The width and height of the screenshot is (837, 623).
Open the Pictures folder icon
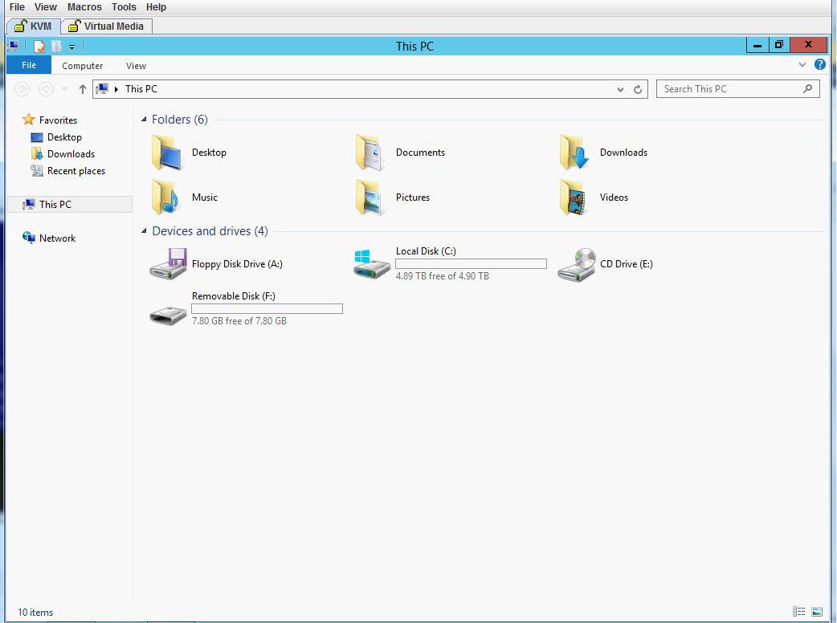370,197
